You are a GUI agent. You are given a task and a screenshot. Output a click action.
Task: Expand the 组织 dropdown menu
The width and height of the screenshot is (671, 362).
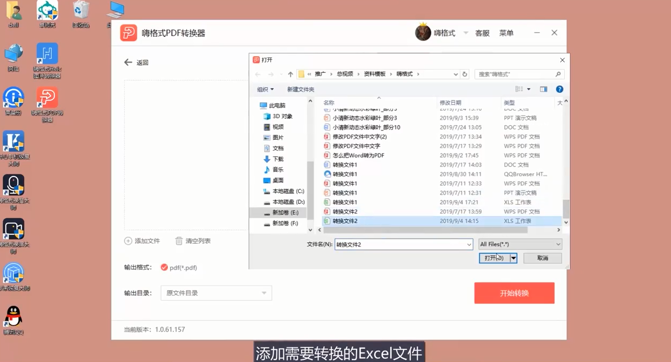[265, 89]
